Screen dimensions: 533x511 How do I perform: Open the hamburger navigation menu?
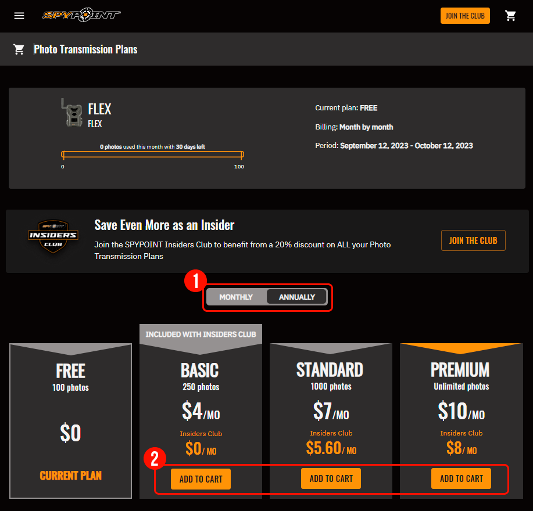pyautogui.click(x=19, y=16)
